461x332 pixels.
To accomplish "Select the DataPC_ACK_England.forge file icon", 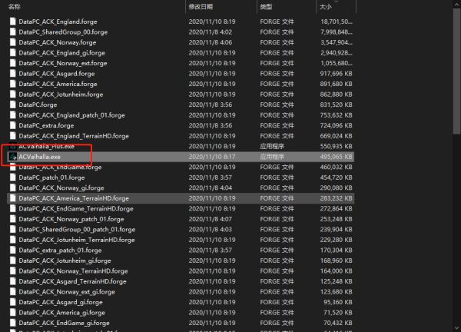I will [x=12, y=22].
